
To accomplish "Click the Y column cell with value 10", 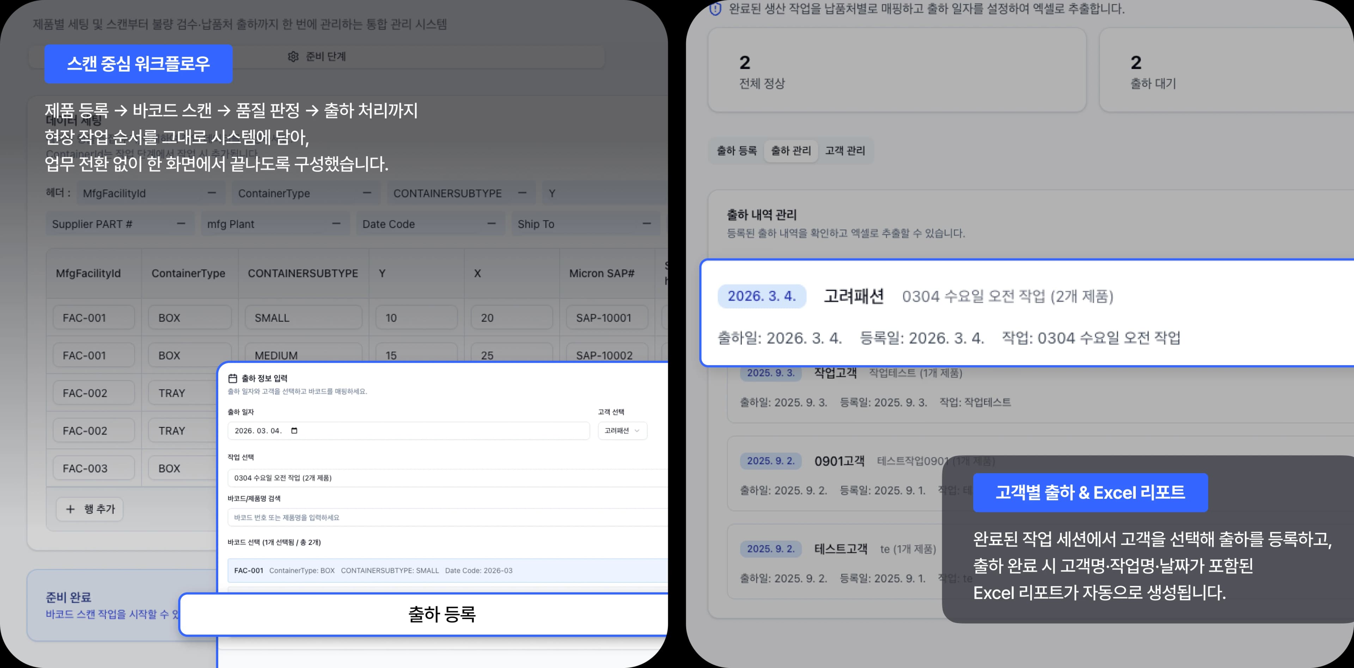I will 416,318.
